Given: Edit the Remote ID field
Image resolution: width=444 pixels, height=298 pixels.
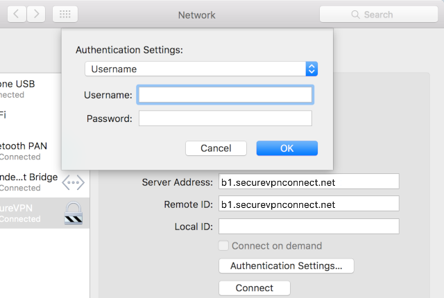Looking at the screenshot, I should [309, 204].
